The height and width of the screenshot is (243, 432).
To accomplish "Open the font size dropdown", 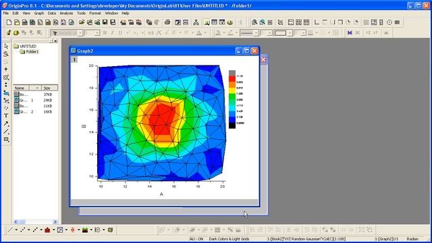I will click(97, 33).
